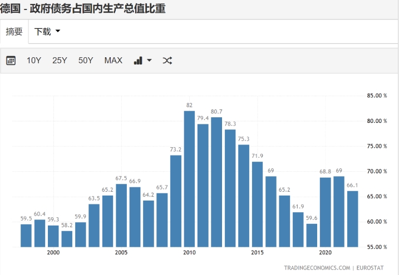399x275 pixels.
Task: Click the 2005 x-axis label
Action: pos(121,252)
